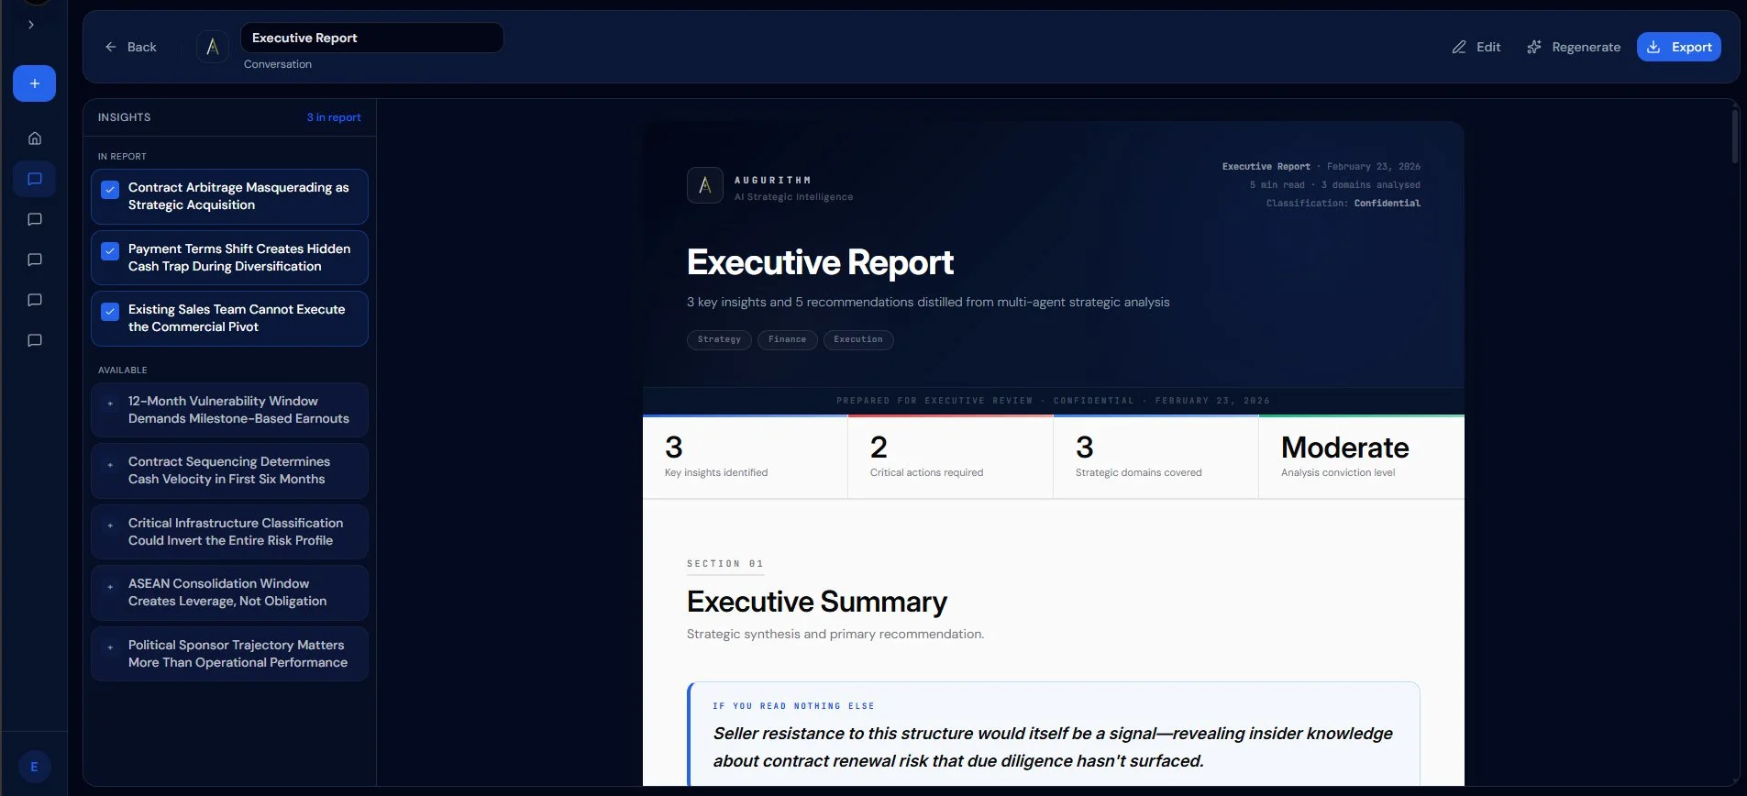Expand the left sidebar with chevron
The image size is (1747, 796).
[x=31, y=25]
